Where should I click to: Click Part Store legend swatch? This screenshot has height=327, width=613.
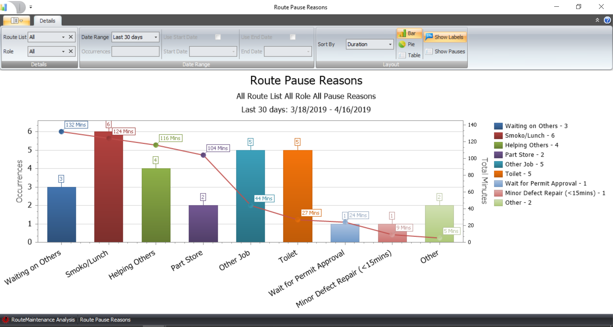click(x=498, y=155)
